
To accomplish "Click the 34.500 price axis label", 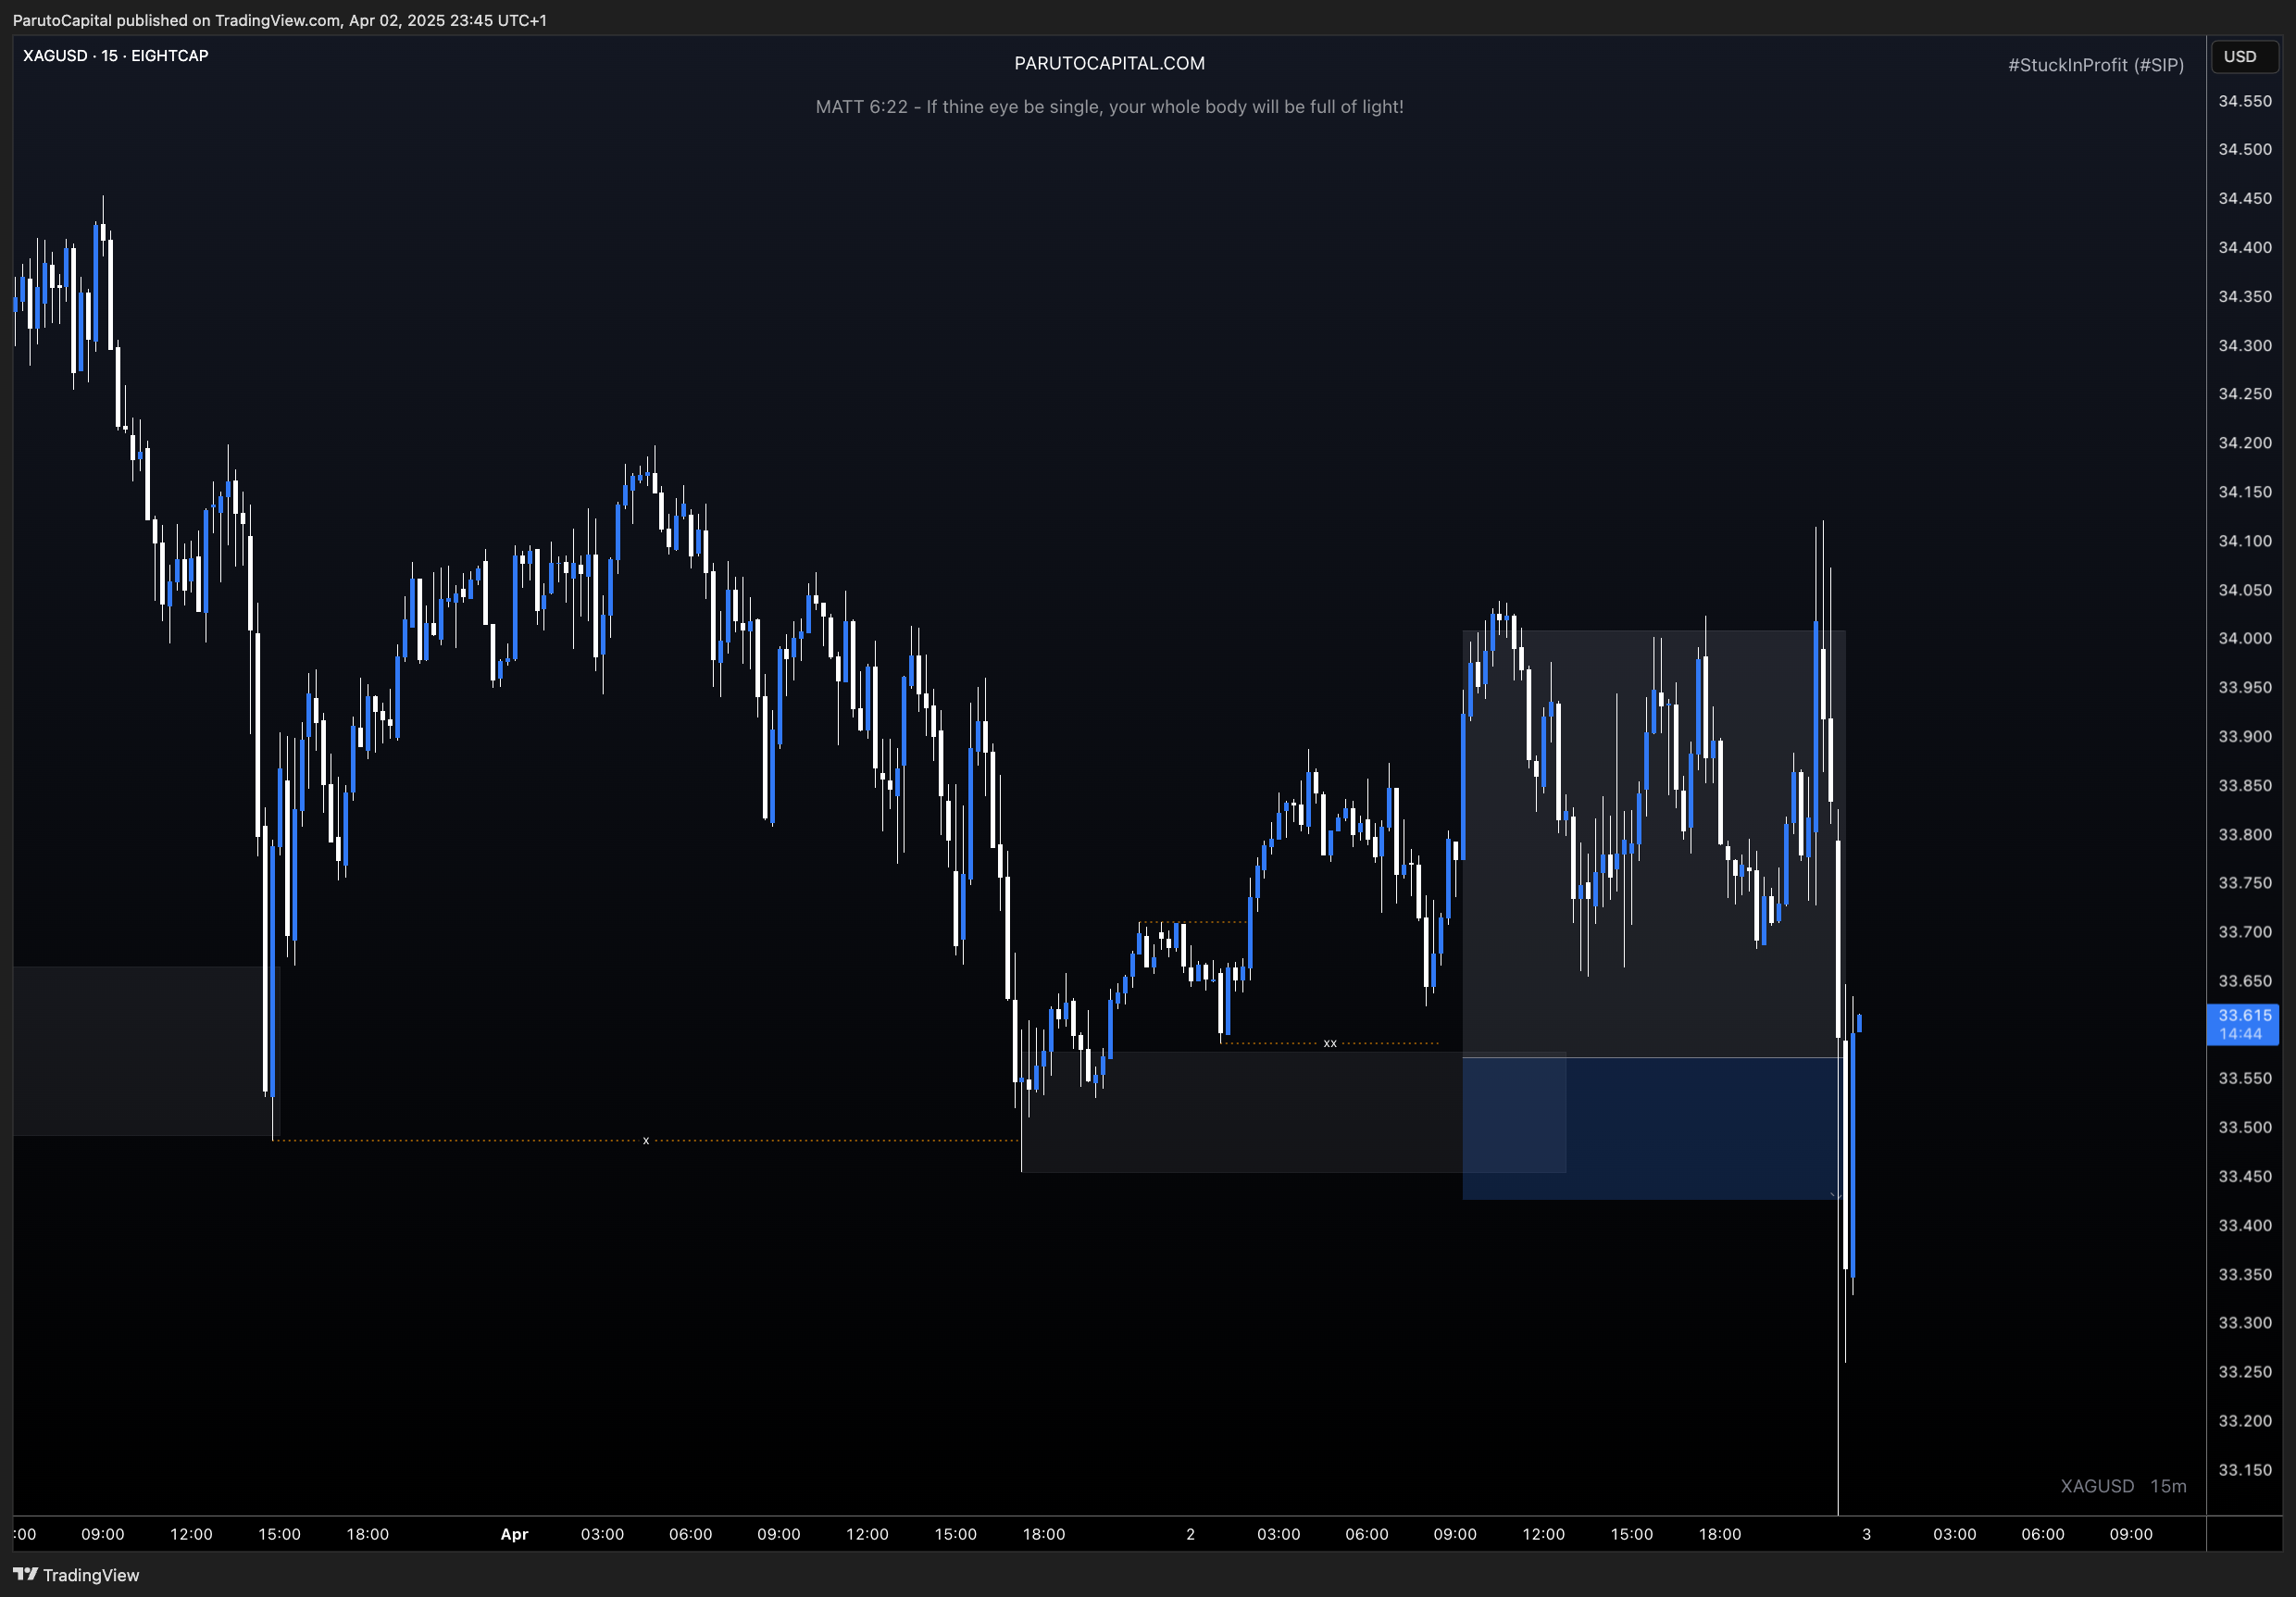I will pyautogui.click(x=2245, y=149).
